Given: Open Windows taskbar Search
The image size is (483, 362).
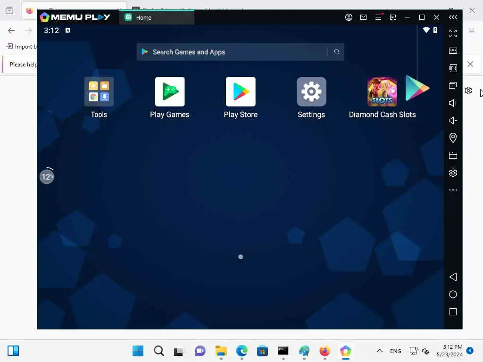Looking at the screenshot, I should (159, 351).
